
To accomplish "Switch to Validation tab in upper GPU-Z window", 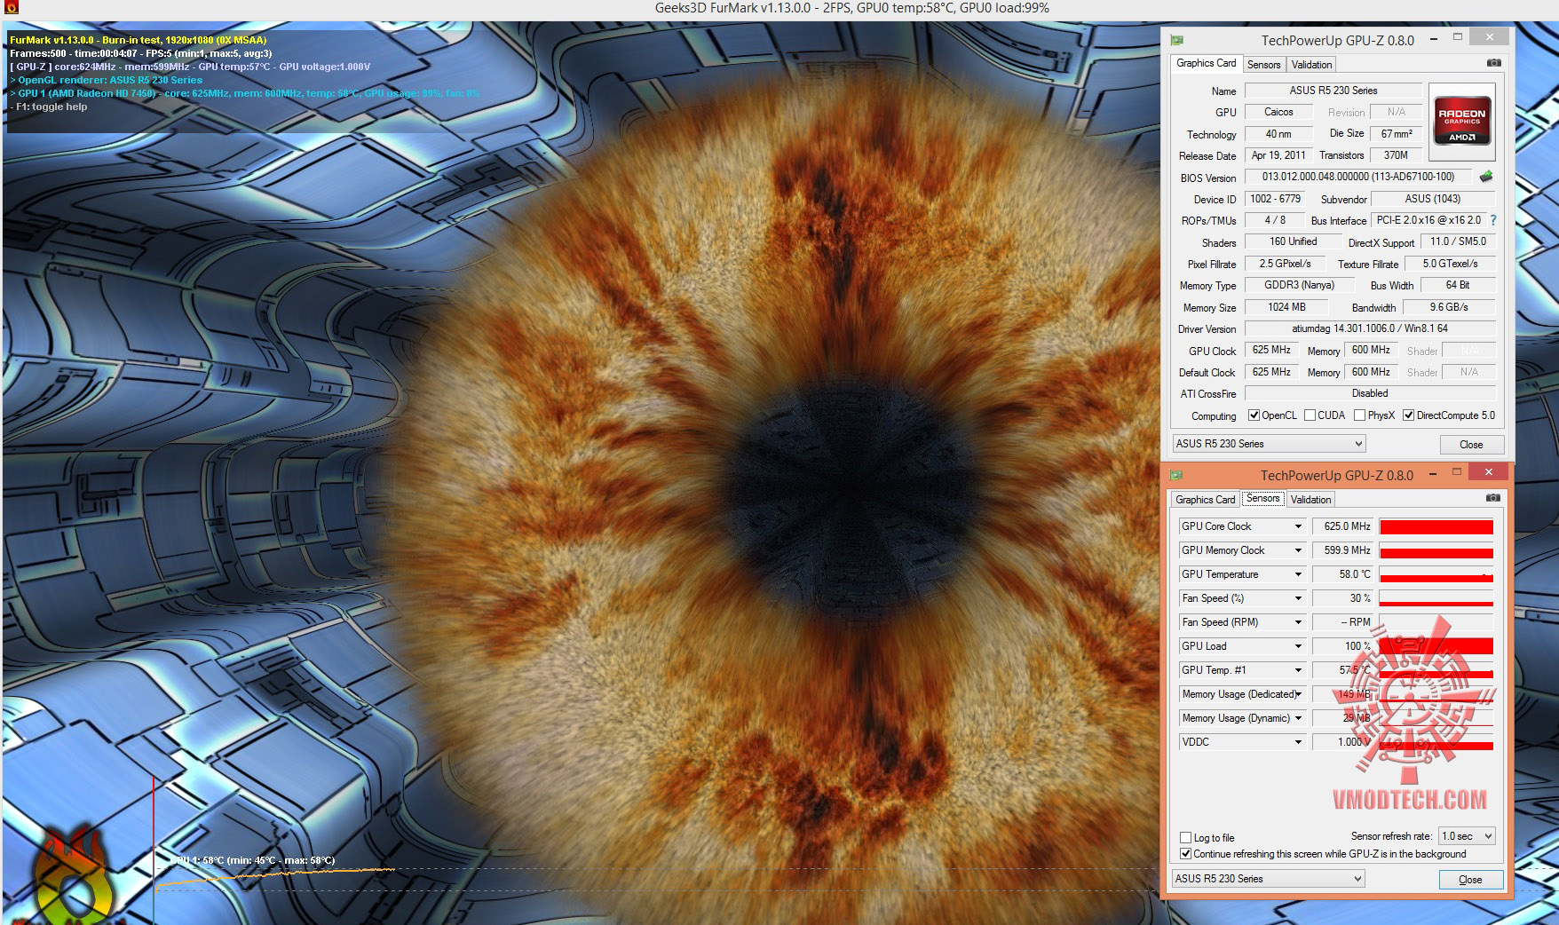I will [x=1311, y=65].
